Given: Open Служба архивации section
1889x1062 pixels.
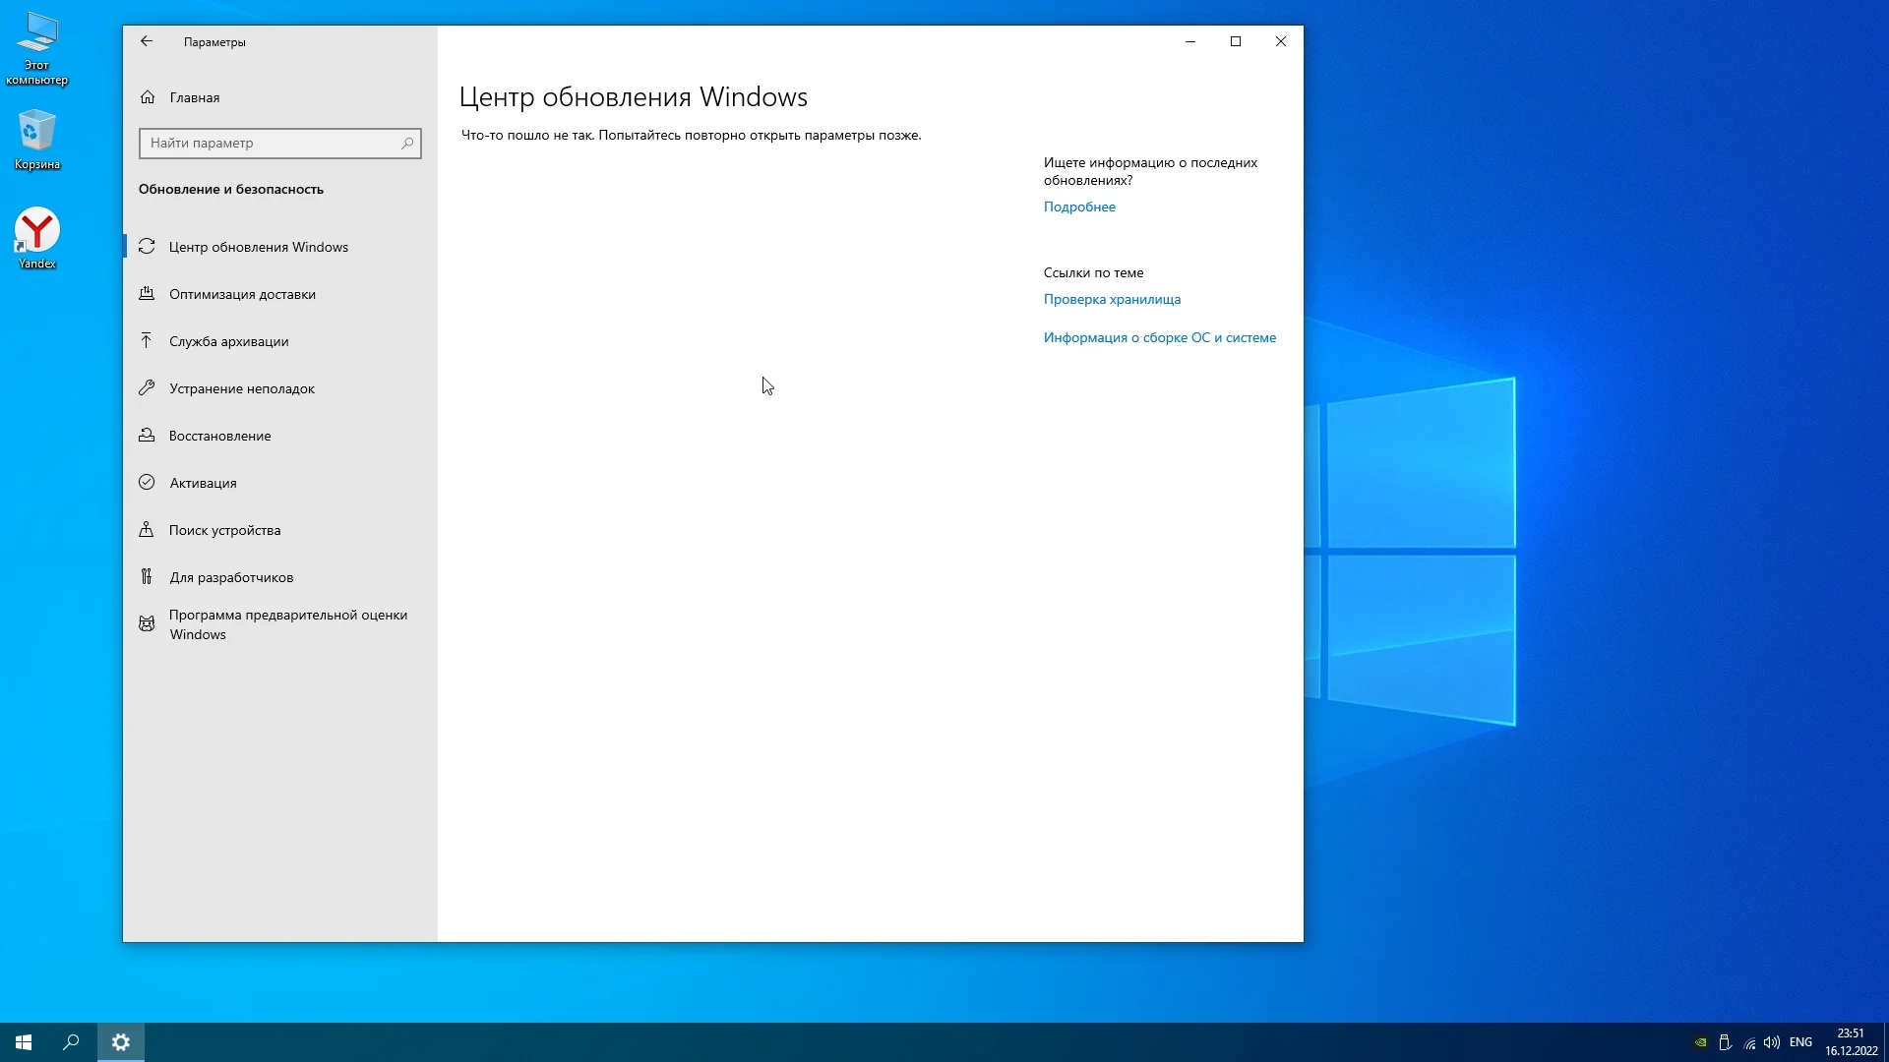Looking at the screenshot, I should (x=228, y=341).
